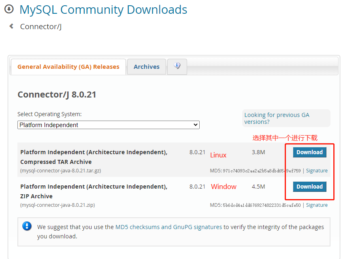Open MySQL Community Downloads heading link

pyautogui.click(x=103, y=10)
